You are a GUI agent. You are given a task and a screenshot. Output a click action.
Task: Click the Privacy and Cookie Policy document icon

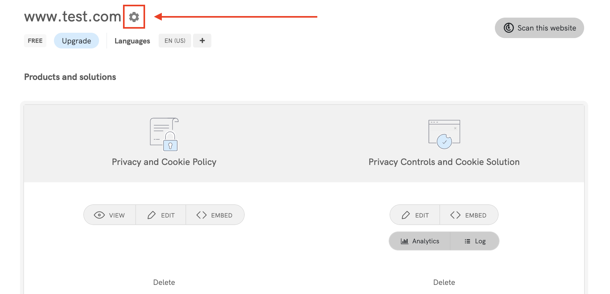(x=164, y=134)
